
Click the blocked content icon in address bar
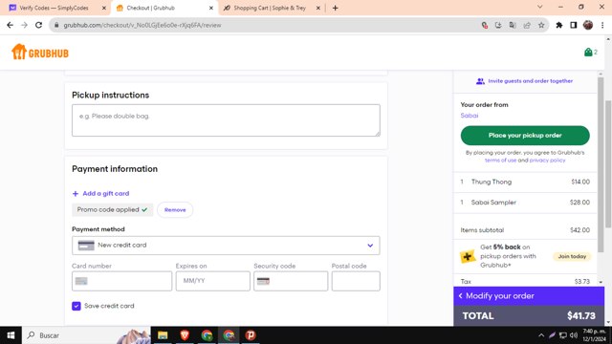[x=485, y=25]
